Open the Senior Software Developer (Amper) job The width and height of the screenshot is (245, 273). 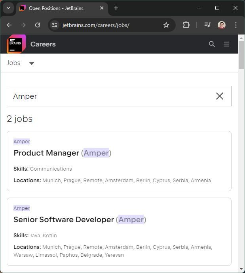[80, 219]
